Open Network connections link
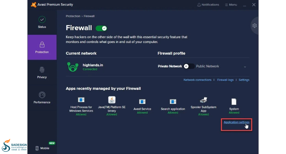 [197, 80]
